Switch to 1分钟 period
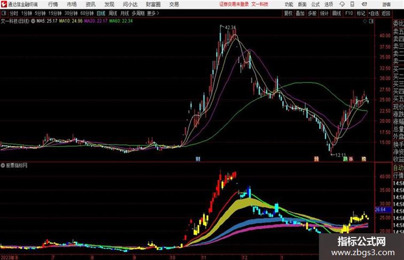 (x=27, y=13)
